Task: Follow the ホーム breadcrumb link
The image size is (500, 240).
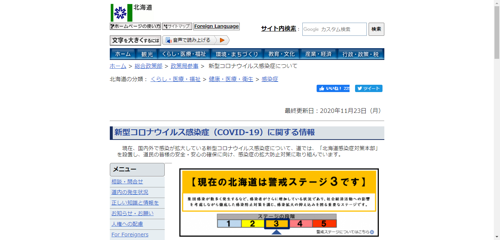Action: [x=118, y=66]
